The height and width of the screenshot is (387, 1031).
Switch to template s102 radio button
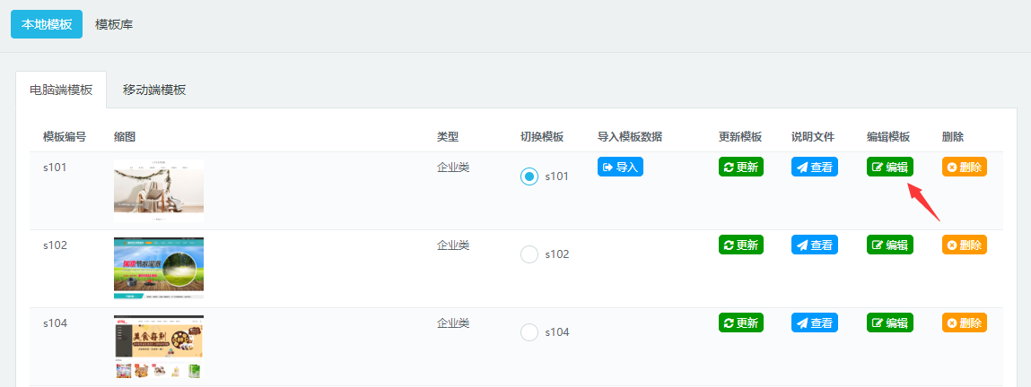point(529,254)
